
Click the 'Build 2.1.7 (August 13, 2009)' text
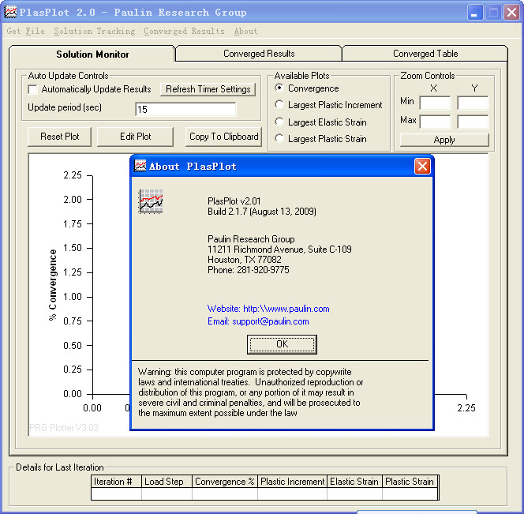(x=262, y=212)
